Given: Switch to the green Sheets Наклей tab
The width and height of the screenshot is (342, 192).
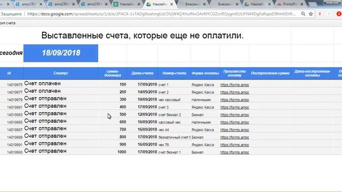Looking at the screenshot, I should click(126, 4).
